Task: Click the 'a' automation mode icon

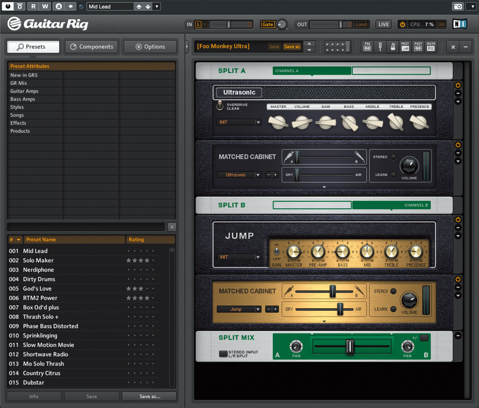Action: point(59,6)
